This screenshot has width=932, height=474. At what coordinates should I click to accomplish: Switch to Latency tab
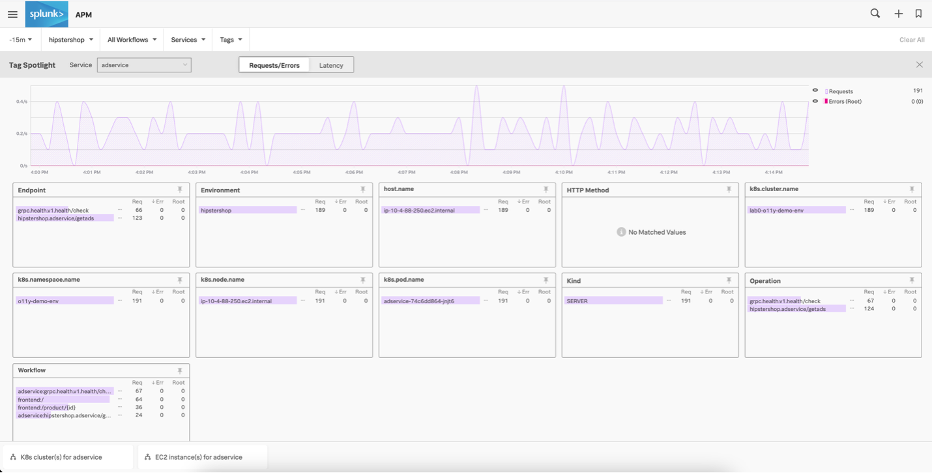[331, 65]
